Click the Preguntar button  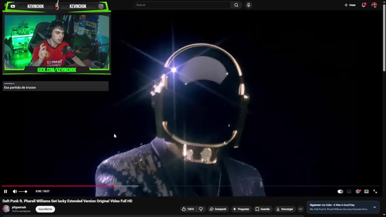241,209
